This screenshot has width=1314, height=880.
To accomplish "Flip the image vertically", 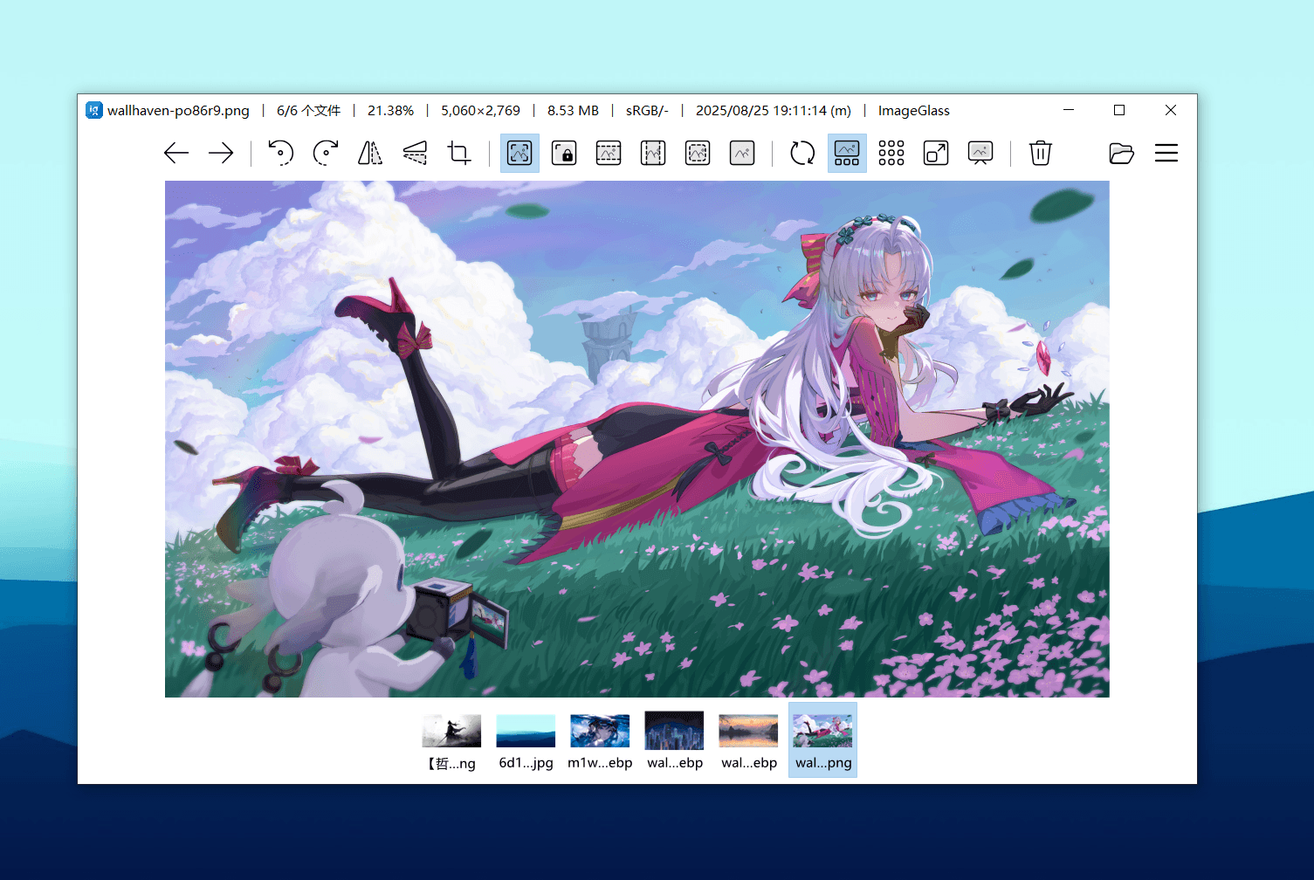I will coord(415,153).
